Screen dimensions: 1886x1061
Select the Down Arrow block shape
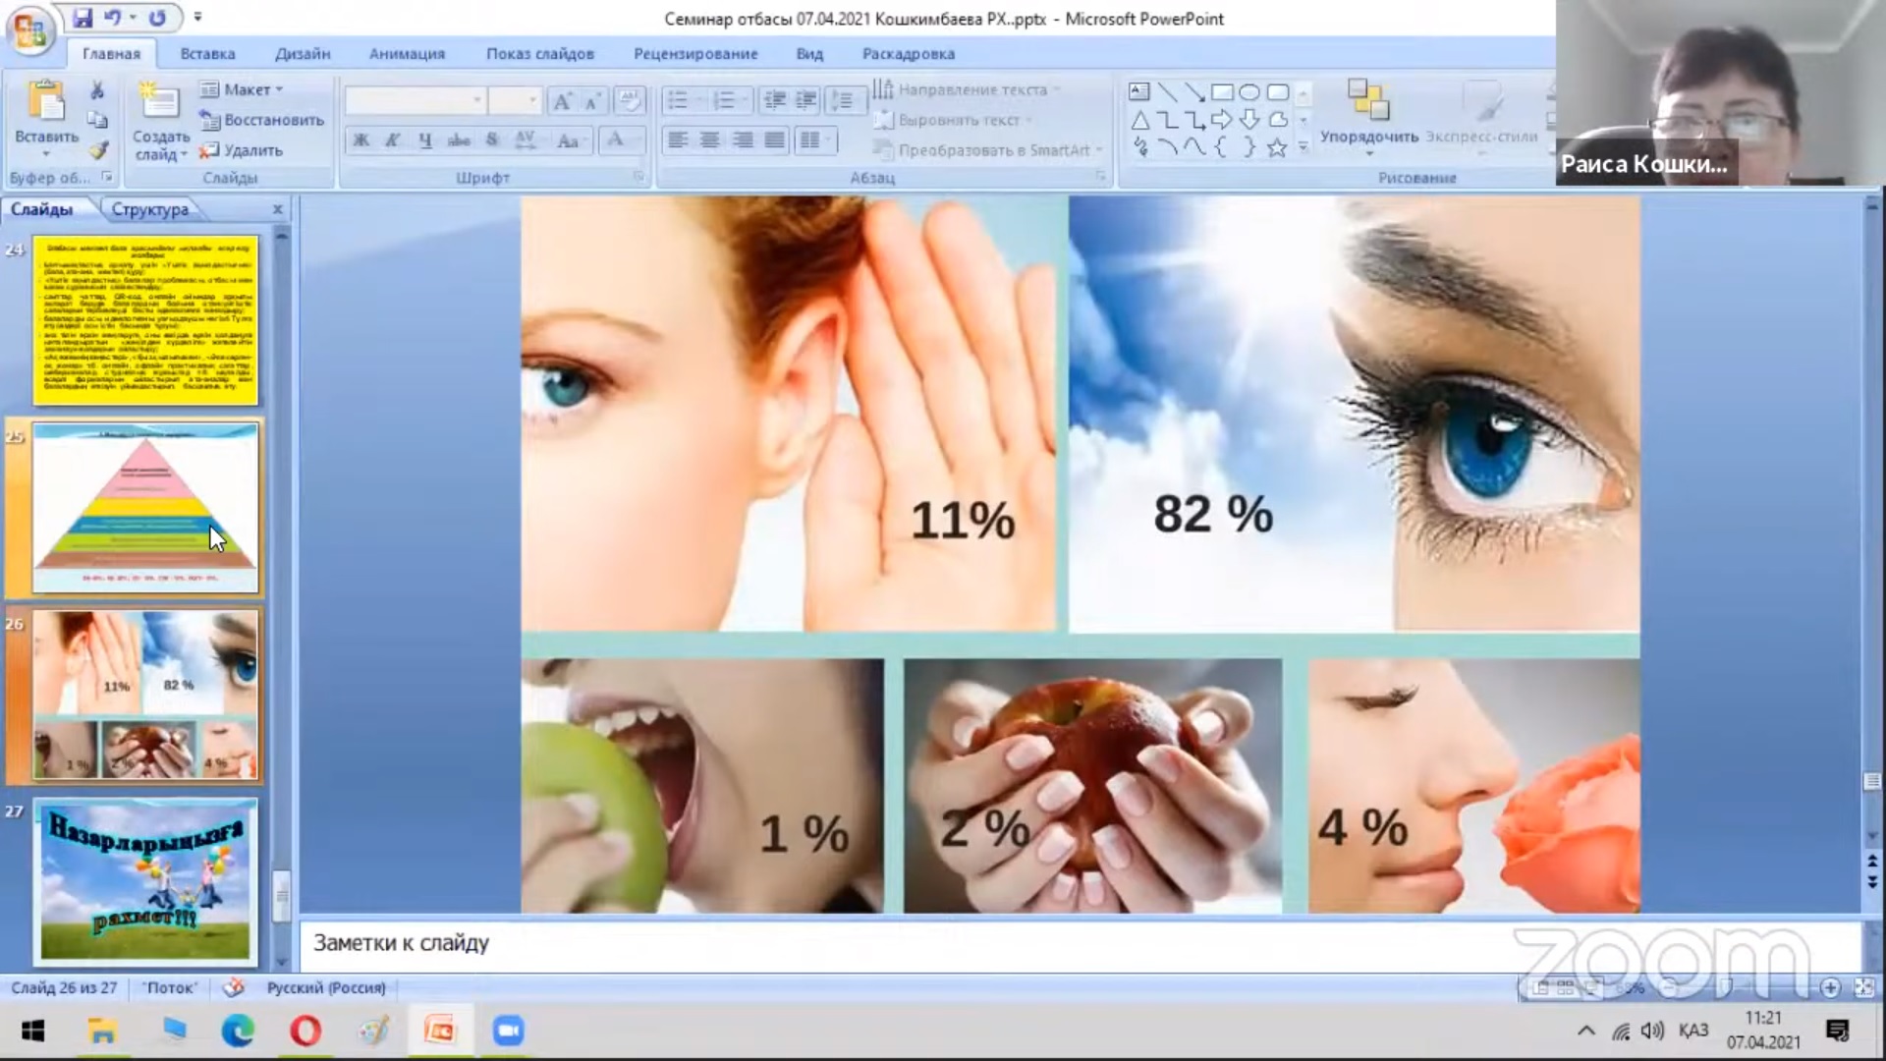[x=1249, y=120]
